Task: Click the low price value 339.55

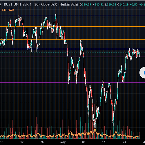Action: 111,5
